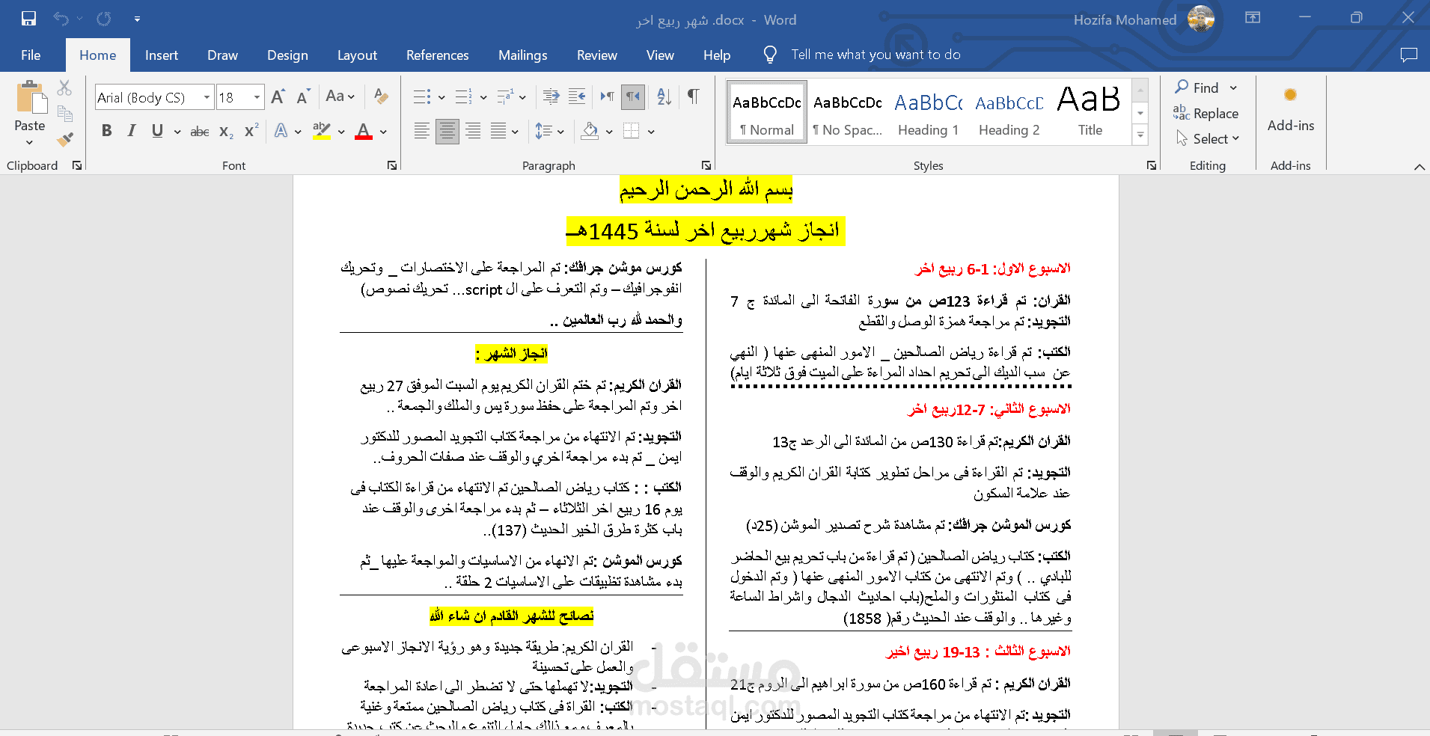Apply the Heading 2 style
Screen dimensions: 1430x736
[1009, 111]
